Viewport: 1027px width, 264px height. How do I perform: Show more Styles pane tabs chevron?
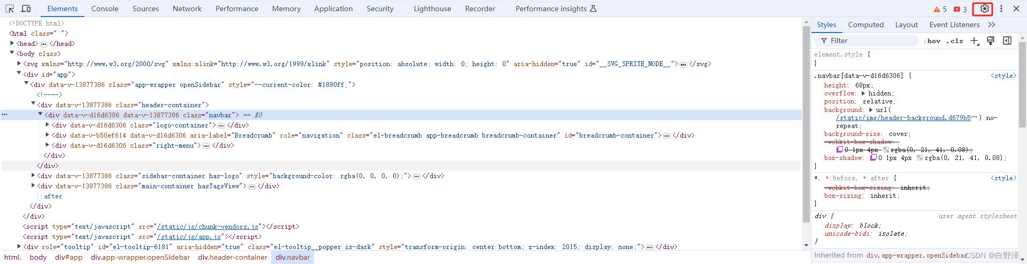pyautogui.click(x=992, y=25)
